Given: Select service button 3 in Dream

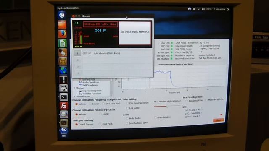Looking at the screenshot, I should pyautogui.click(x=78, y=66).
